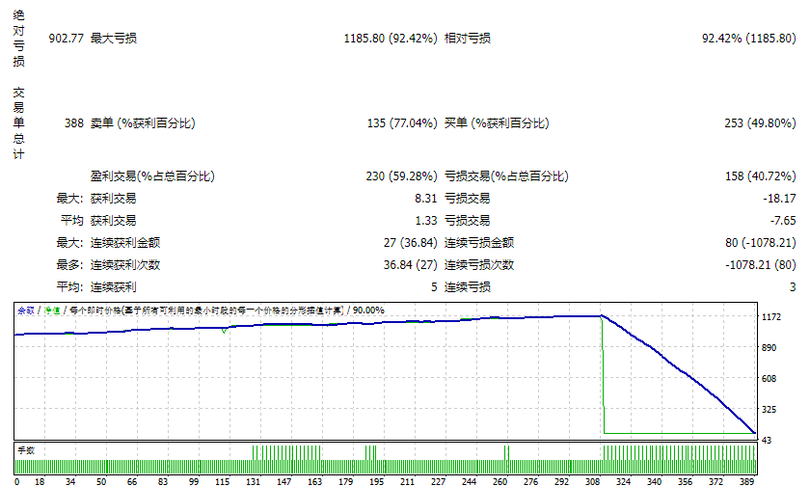Screen dimensions: 810x486
Task: Click the 手数 volume panel label
Action: point(25,449)
